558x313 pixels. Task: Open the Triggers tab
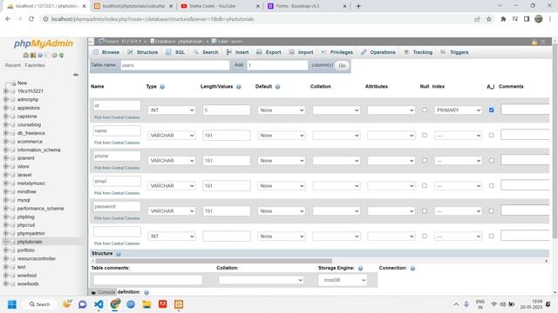(x=454, y=52)
